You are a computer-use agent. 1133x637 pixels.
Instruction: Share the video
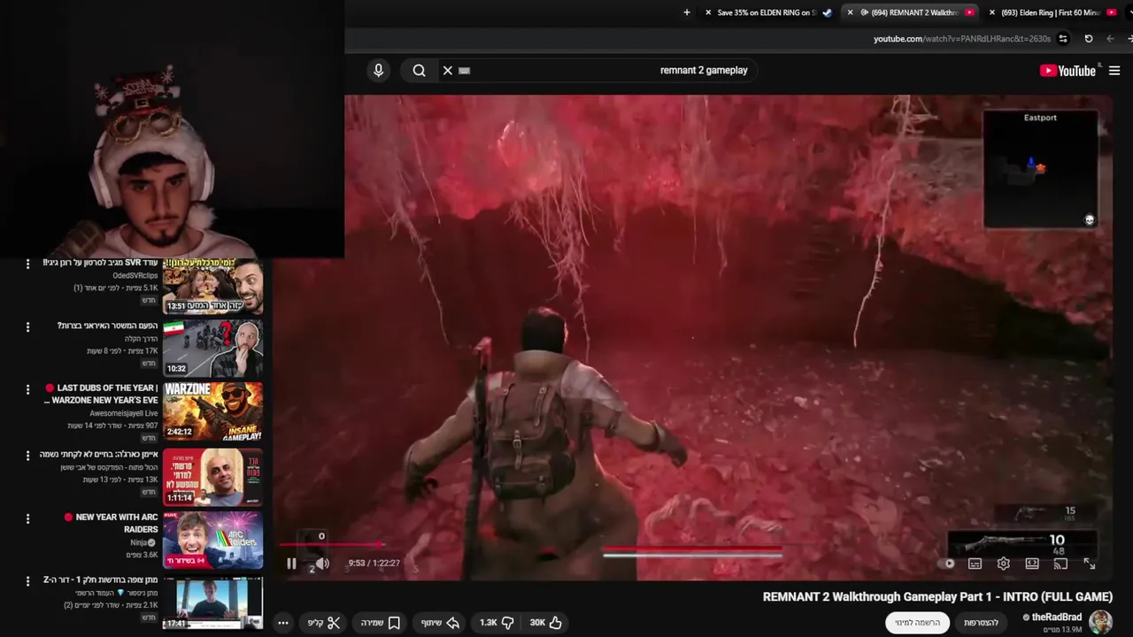(x=440, y=623)
